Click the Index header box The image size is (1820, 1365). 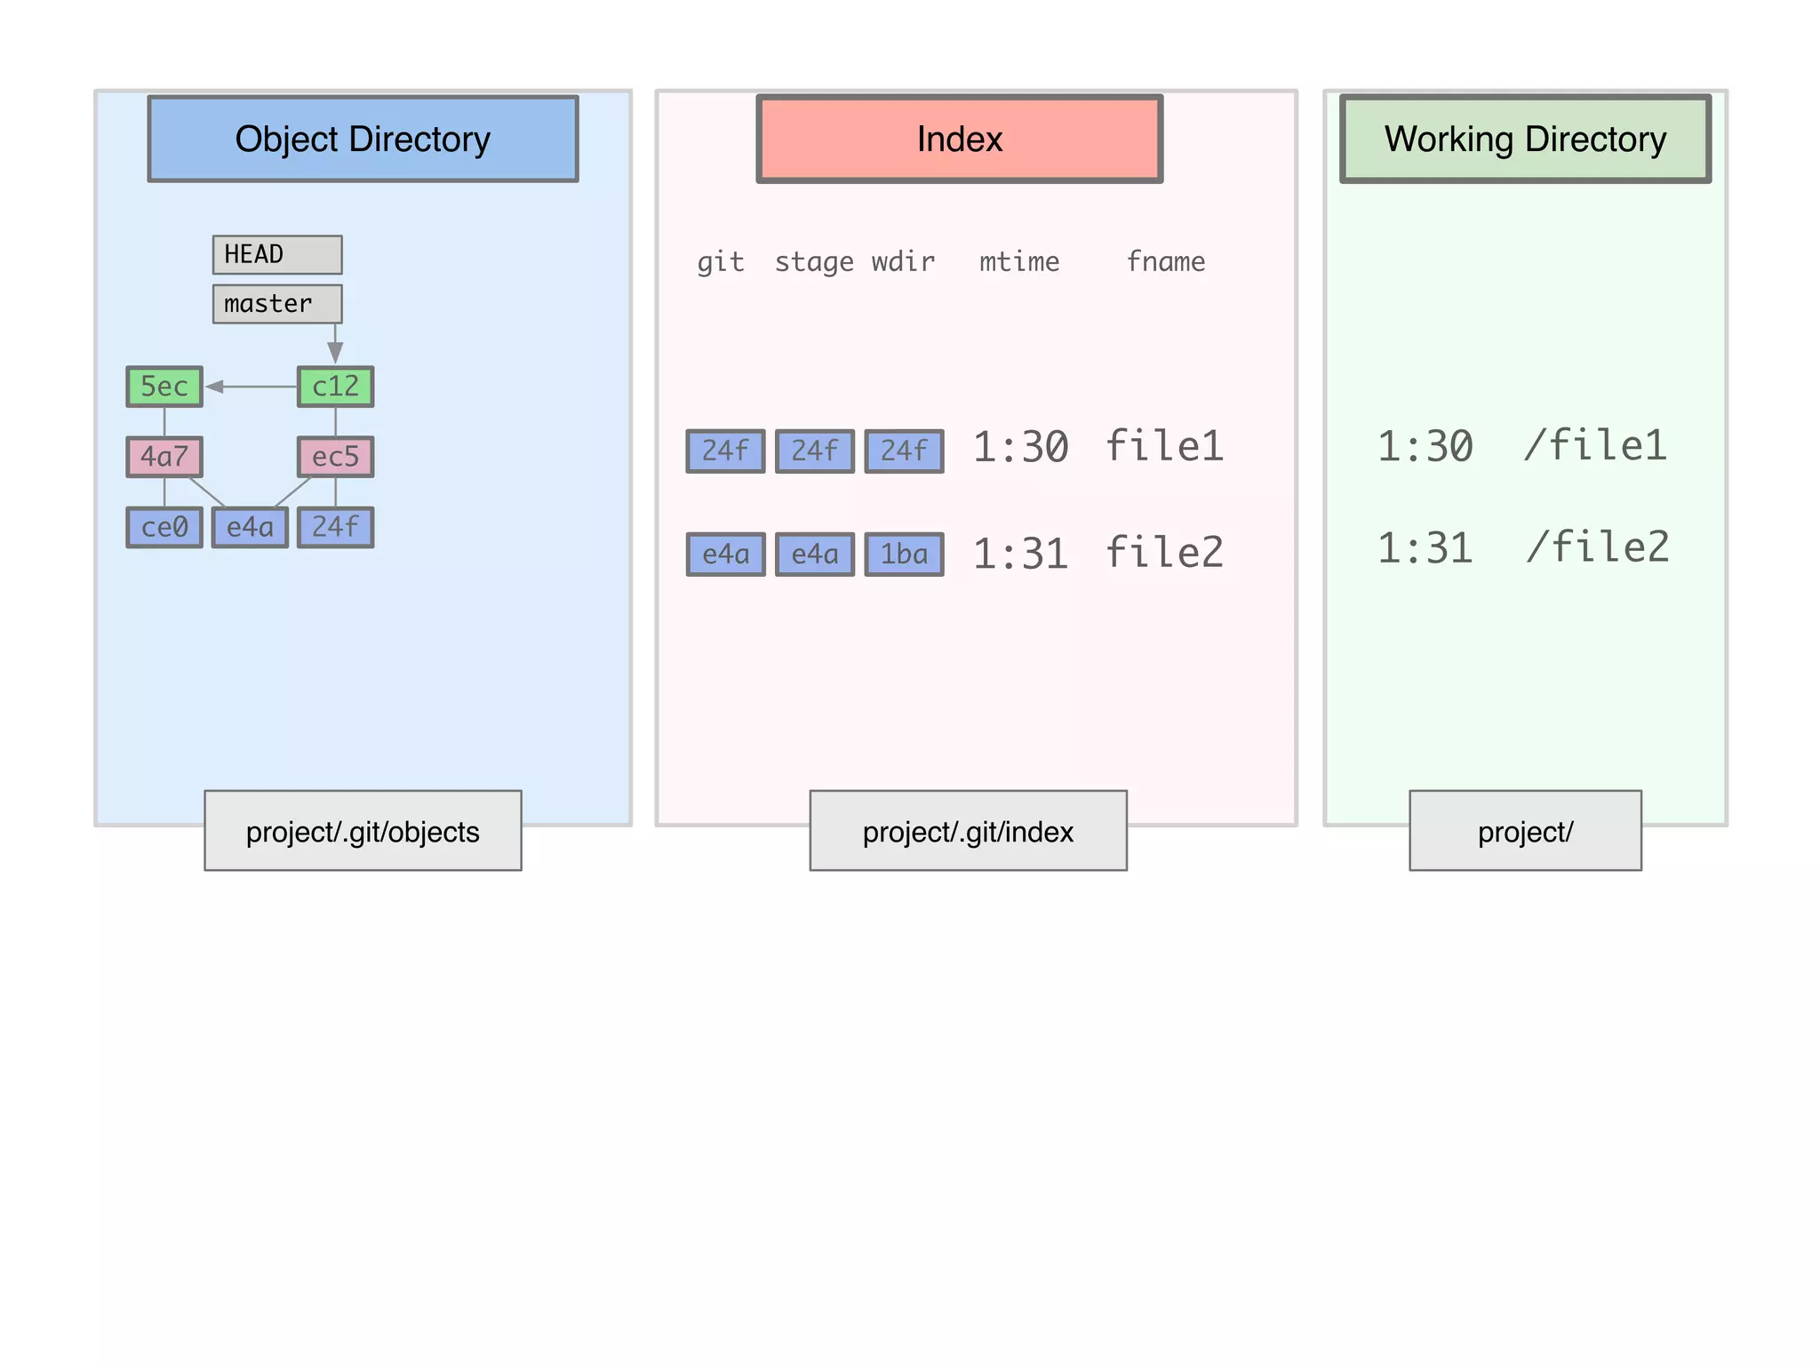(x=959, y=139)
